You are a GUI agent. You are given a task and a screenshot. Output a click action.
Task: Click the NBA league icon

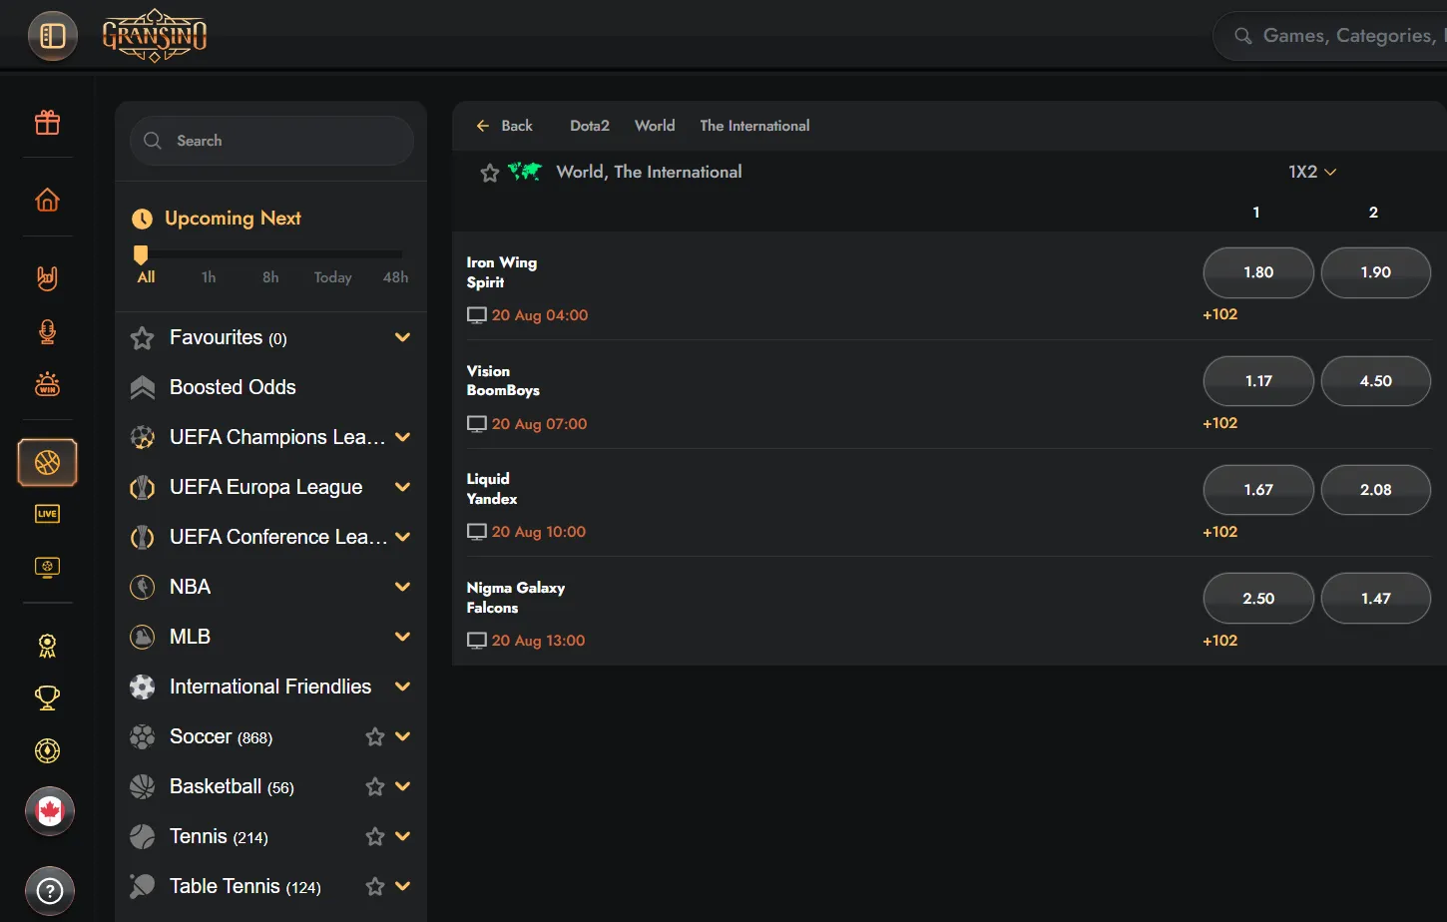click(143, 587)
